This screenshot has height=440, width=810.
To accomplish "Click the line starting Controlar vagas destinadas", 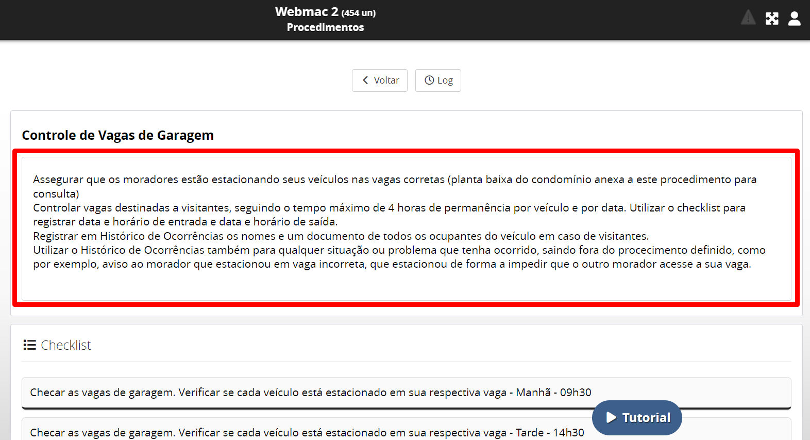I will click(x=389, y=208).
